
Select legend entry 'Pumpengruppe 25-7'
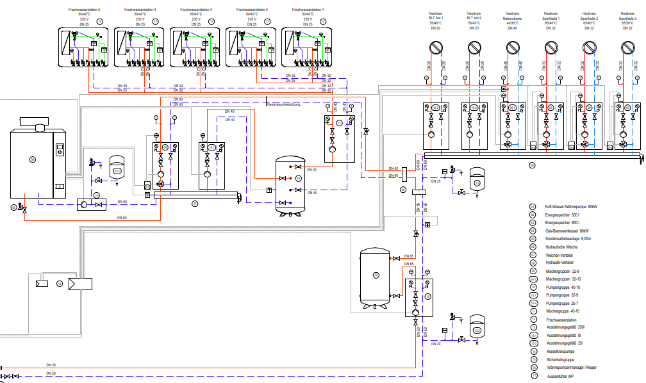click(x=563, y=304)
